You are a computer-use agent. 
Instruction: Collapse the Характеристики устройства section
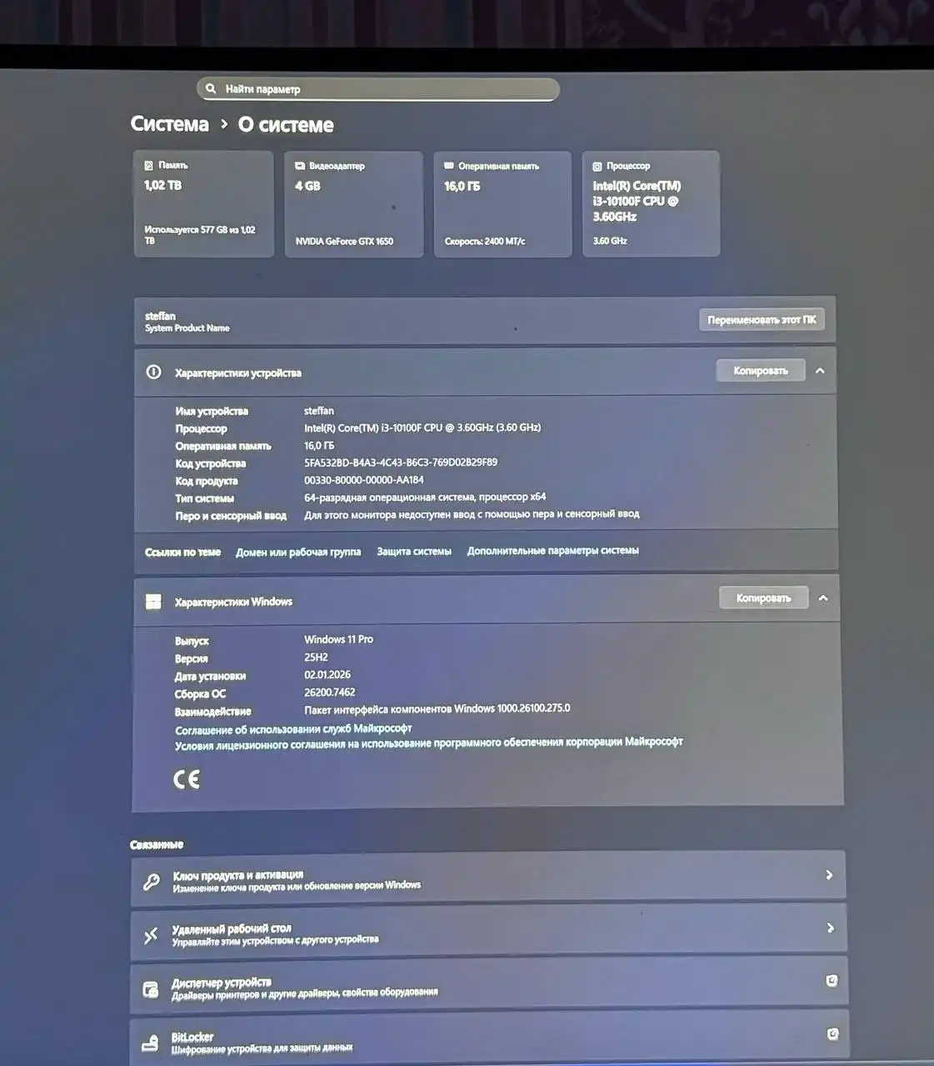[x=822, y=370]
